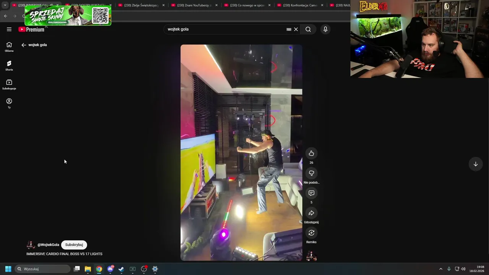The width and height of the screenshot is (489, 275).
Task: Open Google Chrome from the taskbar
Action: pyautogui.click(x=99, y=269)
